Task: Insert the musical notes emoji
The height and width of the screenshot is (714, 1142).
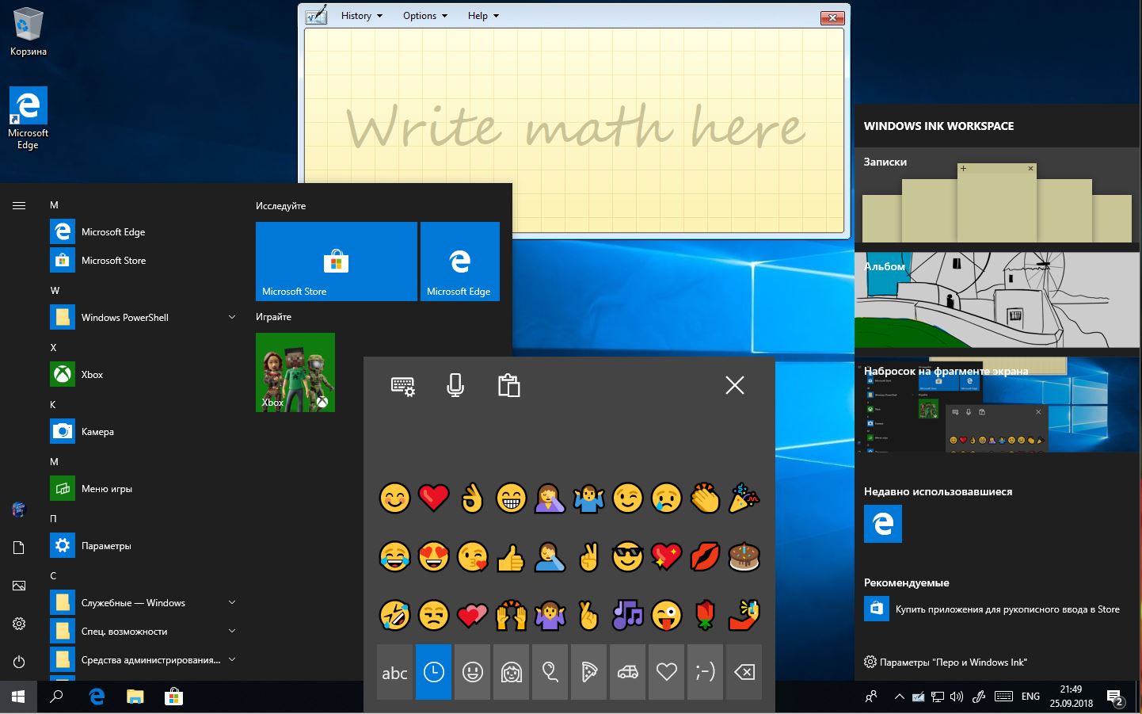Action: (627, 615)
